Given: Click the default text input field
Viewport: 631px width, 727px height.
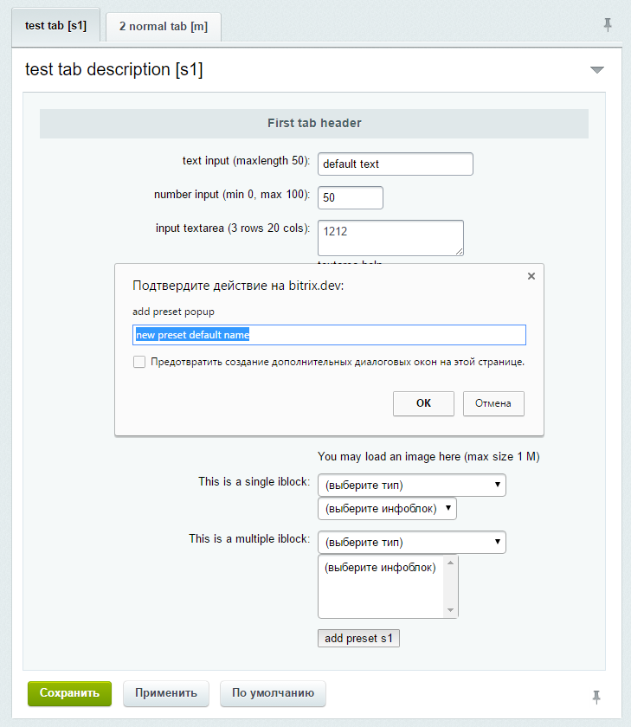Looking at the screenshot, I should pyautogui.click(x=396, y=164).
